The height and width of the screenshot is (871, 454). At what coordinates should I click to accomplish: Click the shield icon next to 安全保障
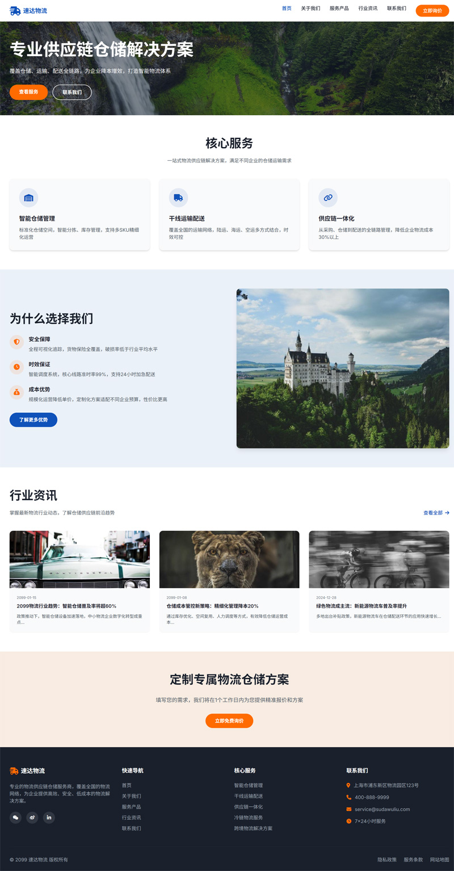pos(15,342)
